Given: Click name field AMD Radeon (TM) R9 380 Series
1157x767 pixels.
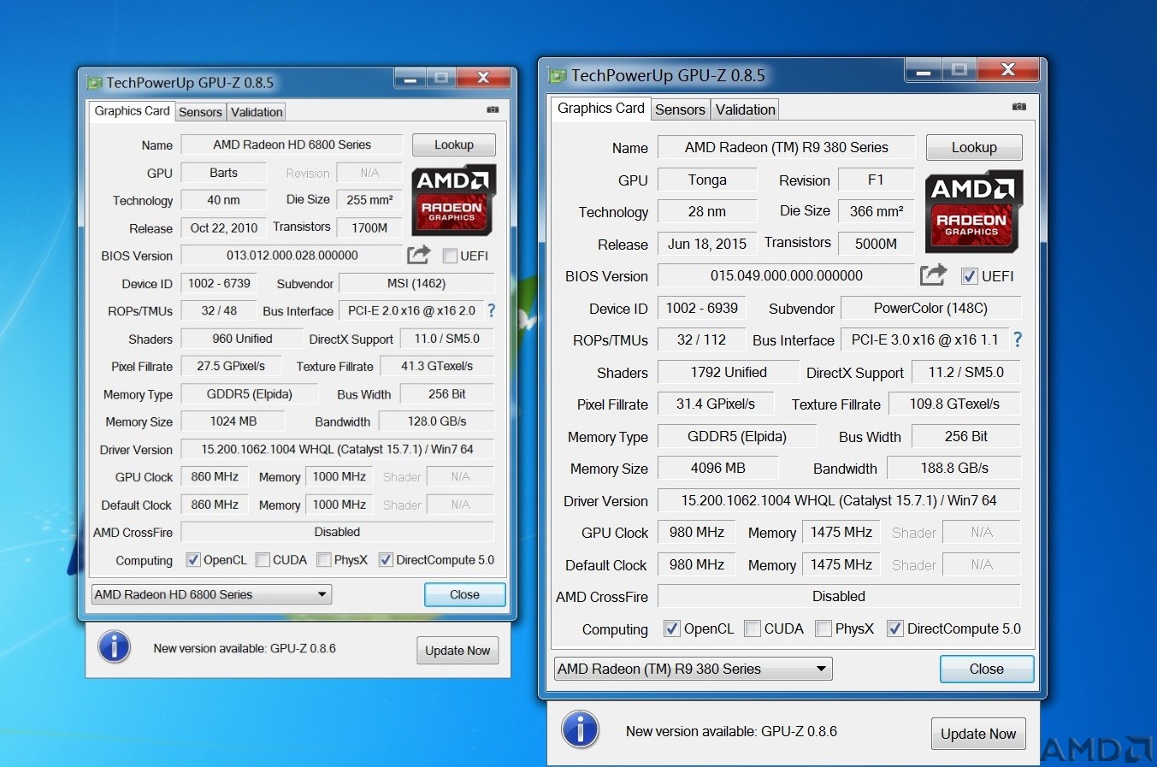Looking at the screenshot, I should point(786,147).
